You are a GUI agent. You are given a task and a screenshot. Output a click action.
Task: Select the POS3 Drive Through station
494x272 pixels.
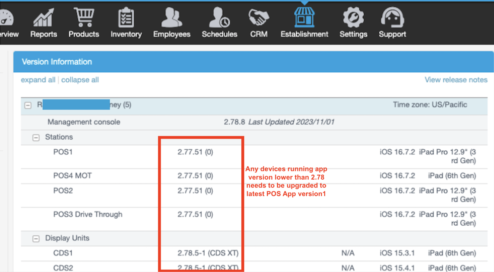(88, 215)
